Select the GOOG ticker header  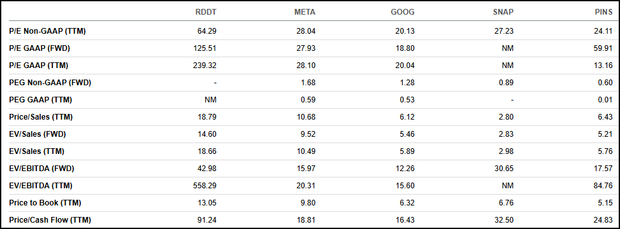click(x=403, y=12)
